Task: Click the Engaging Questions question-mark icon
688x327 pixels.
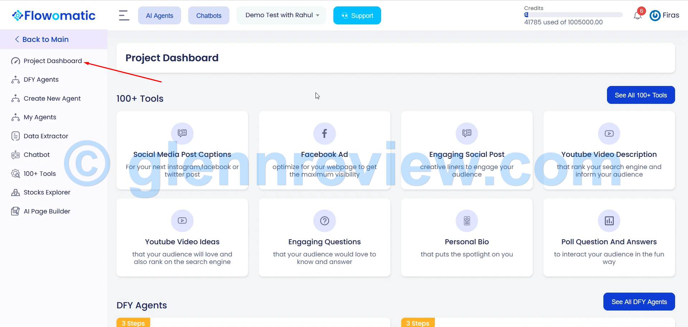Action: pos(324,221)
